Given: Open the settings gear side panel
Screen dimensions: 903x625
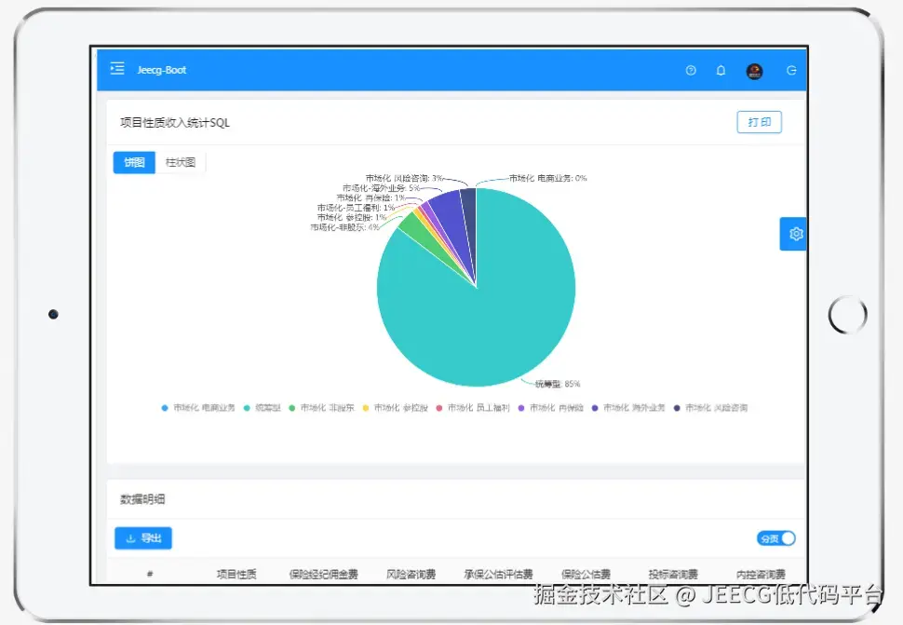Looking at the screenshot, I should point(793,234).
